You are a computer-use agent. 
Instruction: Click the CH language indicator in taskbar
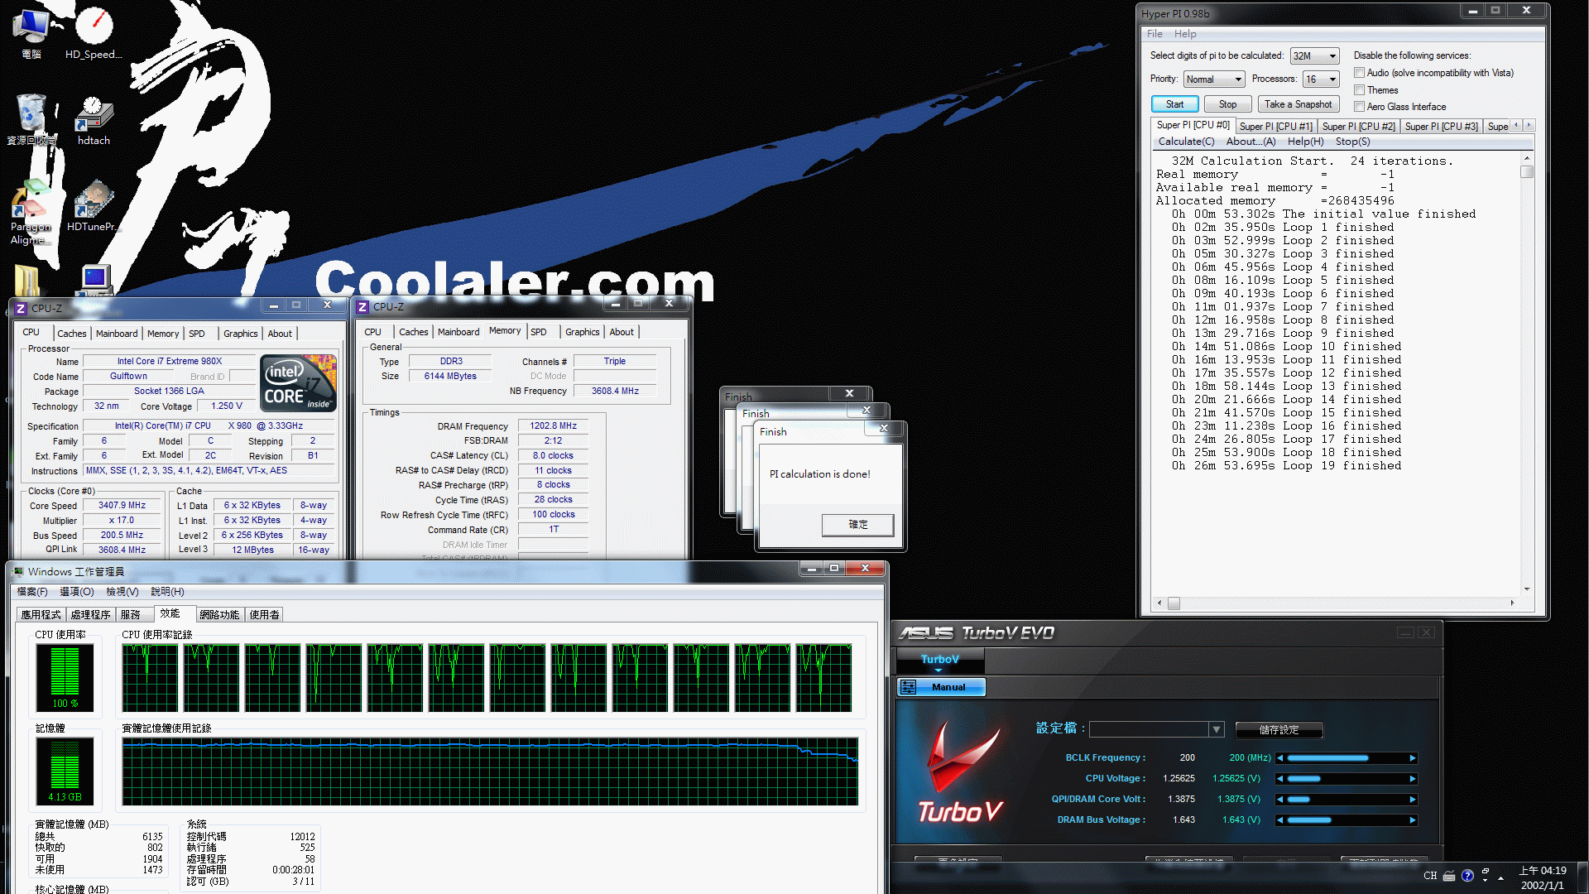click(x=1430, y=876)
